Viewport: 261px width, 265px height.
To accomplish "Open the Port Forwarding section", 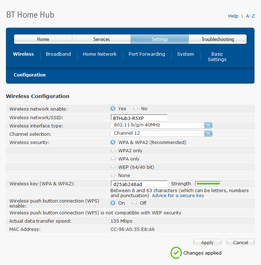I will [x=147, y=54].
